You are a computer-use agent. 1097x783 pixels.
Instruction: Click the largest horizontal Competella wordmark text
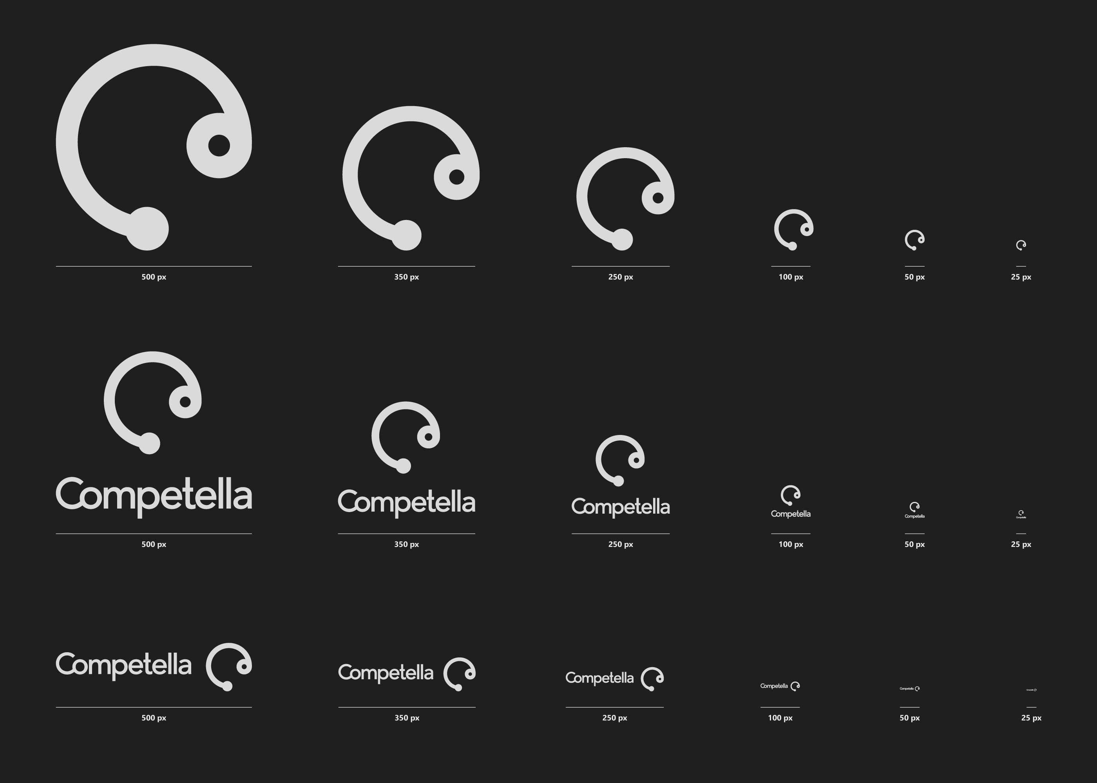124,666
